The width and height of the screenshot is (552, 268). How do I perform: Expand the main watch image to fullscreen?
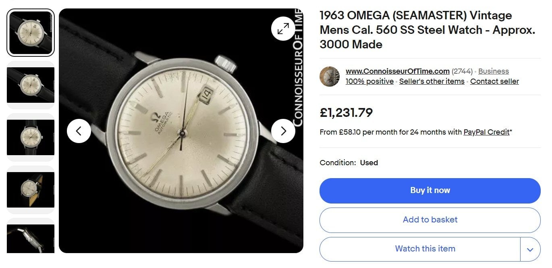coord(283,29)
